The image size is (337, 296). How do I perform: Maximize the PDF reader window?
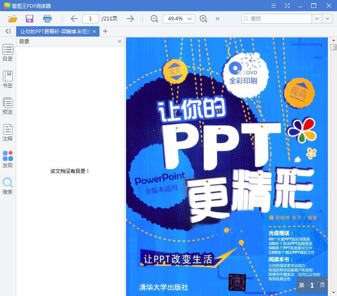tap(314, 5)
